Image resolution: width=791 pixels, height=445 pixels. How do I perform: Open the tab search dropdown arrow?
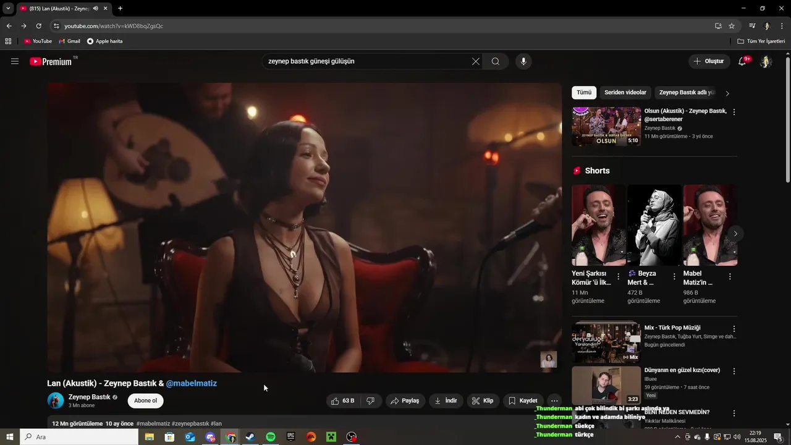(x=8, y=9)
